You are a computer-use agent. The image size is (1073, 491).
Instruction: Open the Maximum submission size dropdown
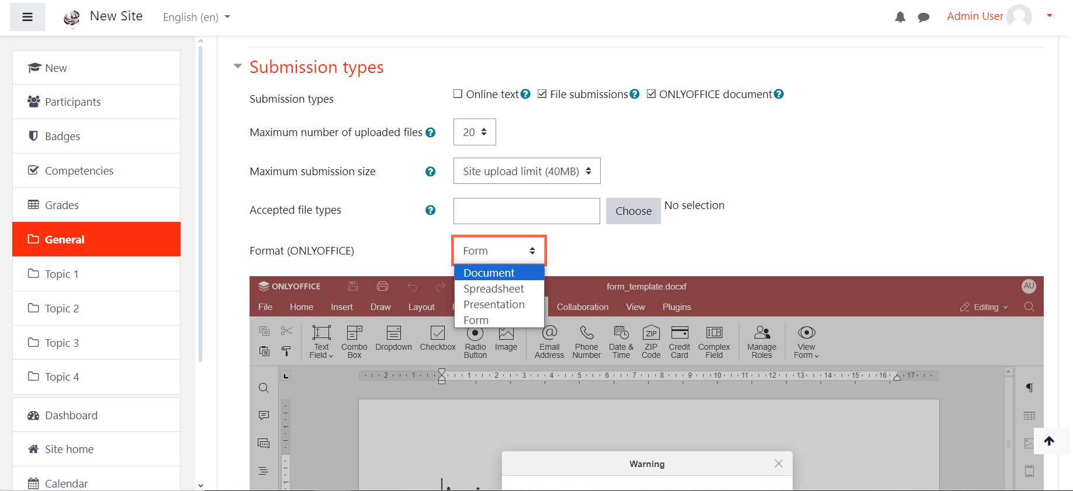point(527,171)
